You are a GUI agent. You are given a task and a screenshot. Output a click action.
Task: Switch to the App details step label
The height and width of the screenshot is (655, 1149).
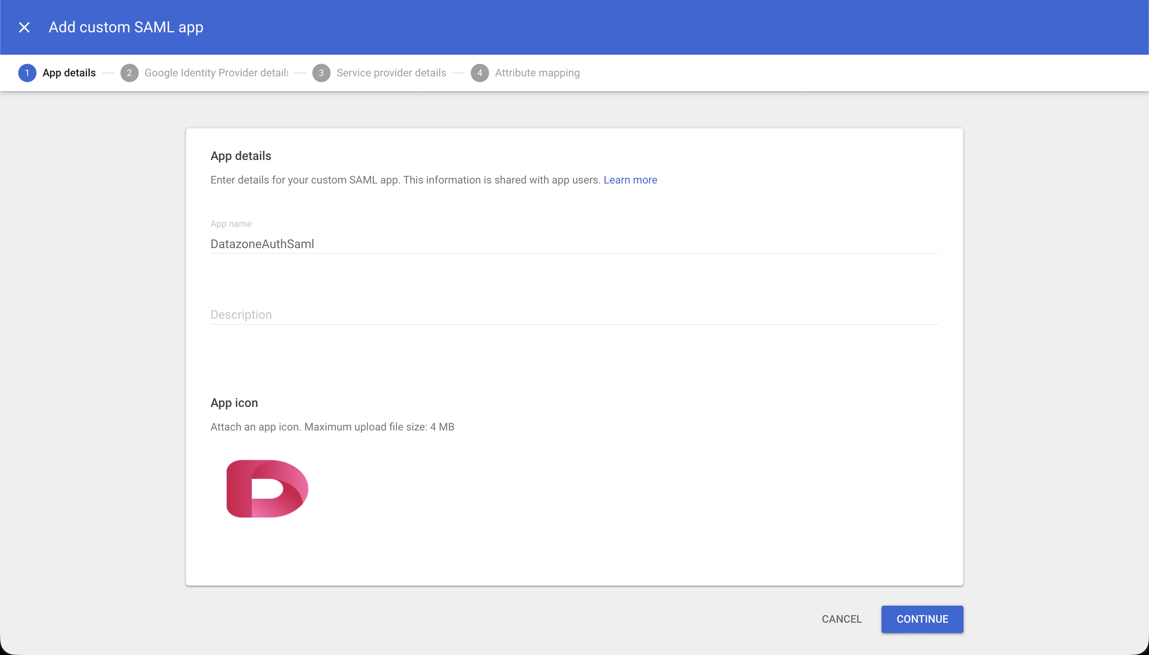[x=69, y=73]
